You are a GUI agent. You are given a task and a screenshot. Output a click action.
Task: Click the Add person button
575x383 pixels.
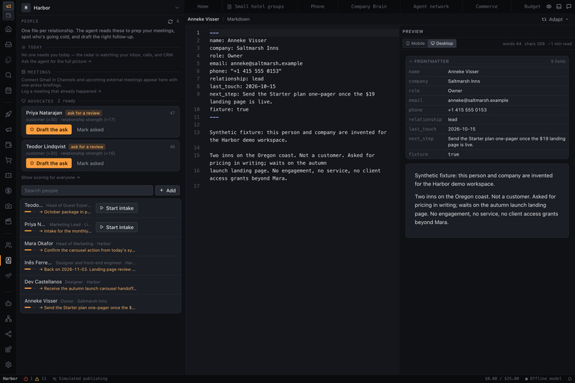pyautogui.click(x=167, y=190)
